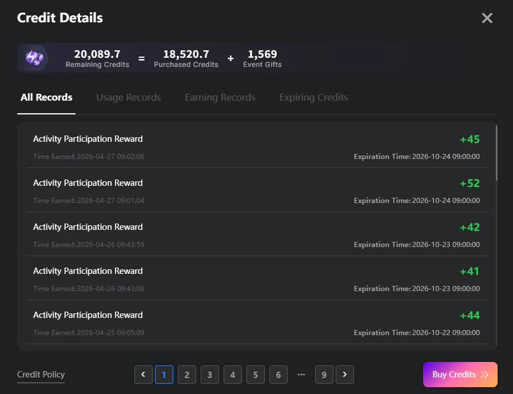Click the pagination ellipsis icon

pyautogui.click(x=301, y=375)
